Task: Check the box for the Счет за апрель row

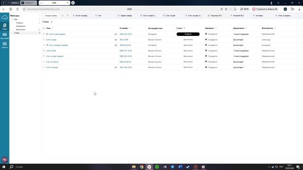Action: tap(44, 62)
